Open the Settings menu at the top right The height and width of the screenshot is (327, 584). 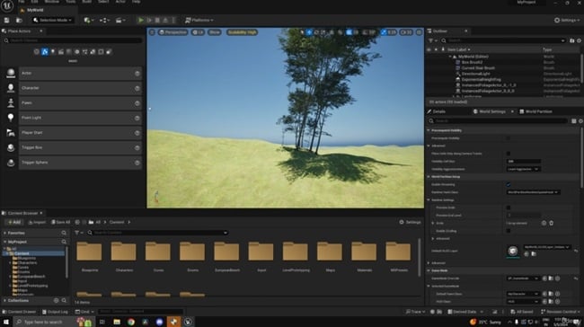pos(567,20)
